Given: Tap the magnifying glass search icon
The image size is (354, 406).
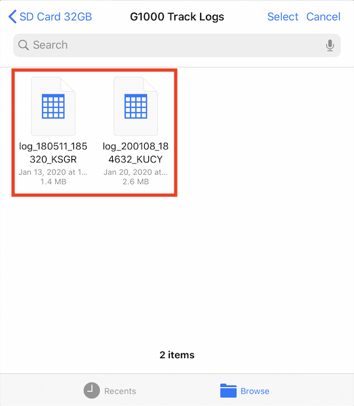Looking at the screenshot, I should (x=24, y=45).
